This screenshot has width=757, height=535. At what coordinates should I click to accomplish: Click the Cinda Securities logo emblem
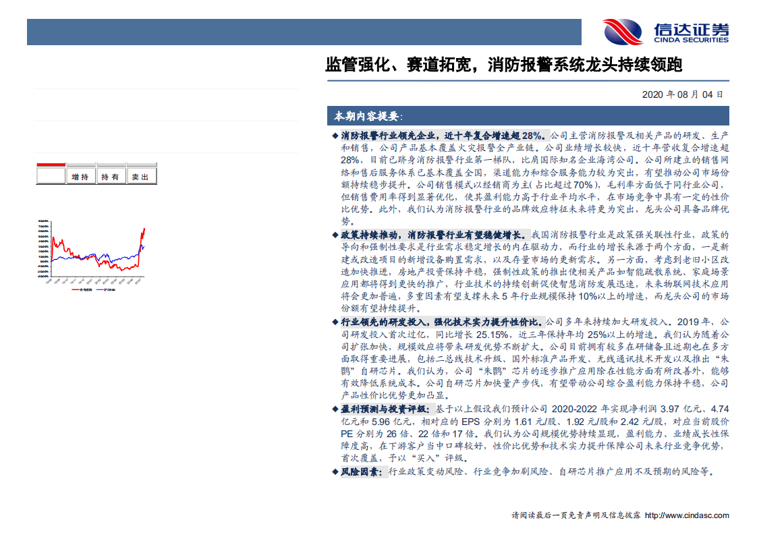tap(623, 32)
